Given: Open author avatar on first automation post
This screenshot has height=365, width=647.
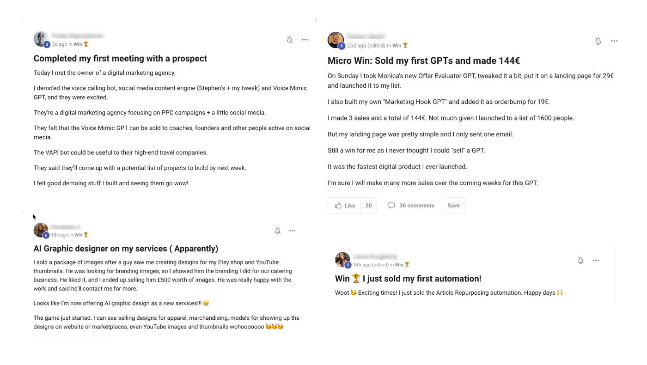Looking at the screenshot, I should click(x=342, y=260).
